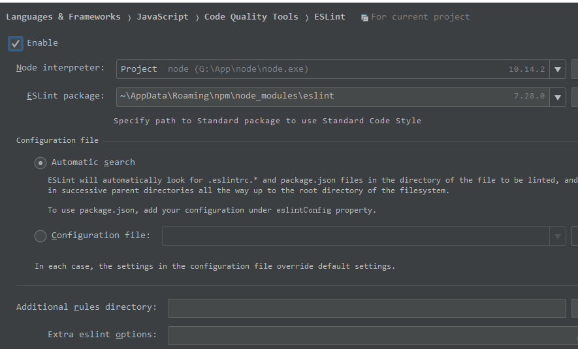Click the 'Additional rules directory:' label
578x349 pixels.
[x=87, y=307]
